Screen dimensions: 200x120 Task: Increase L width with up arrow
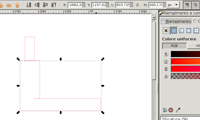[x=132, y=4]
